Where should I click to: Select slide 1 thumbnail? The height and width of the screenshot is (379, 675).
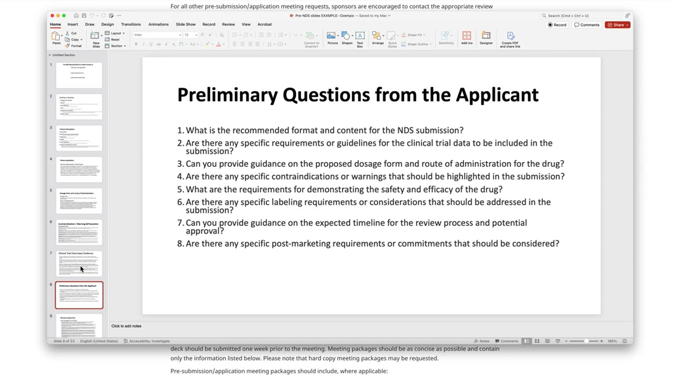(79, 75)
